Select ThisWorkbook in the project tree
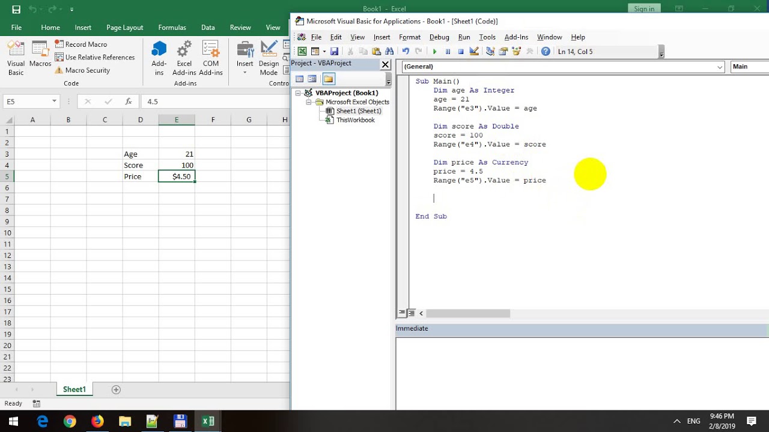 pyautogui.click(x=355, y=120)
